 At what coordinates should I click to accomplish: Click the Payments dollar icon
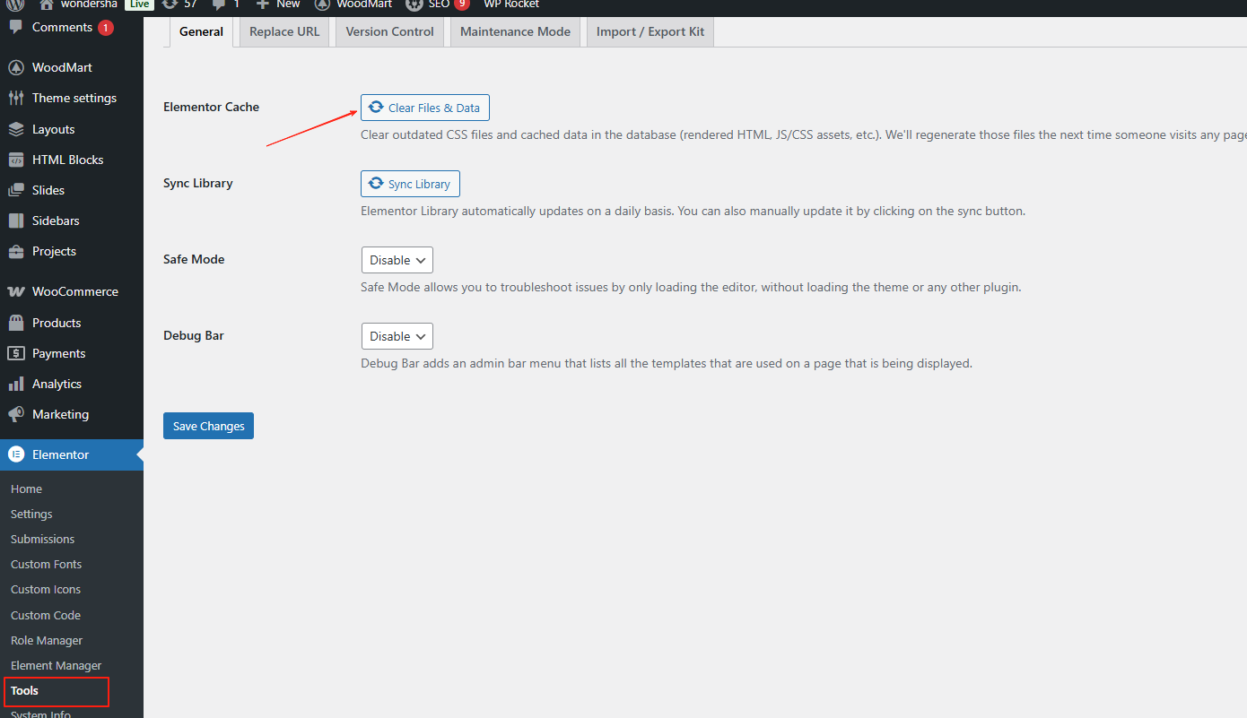[x=16, y=353]
